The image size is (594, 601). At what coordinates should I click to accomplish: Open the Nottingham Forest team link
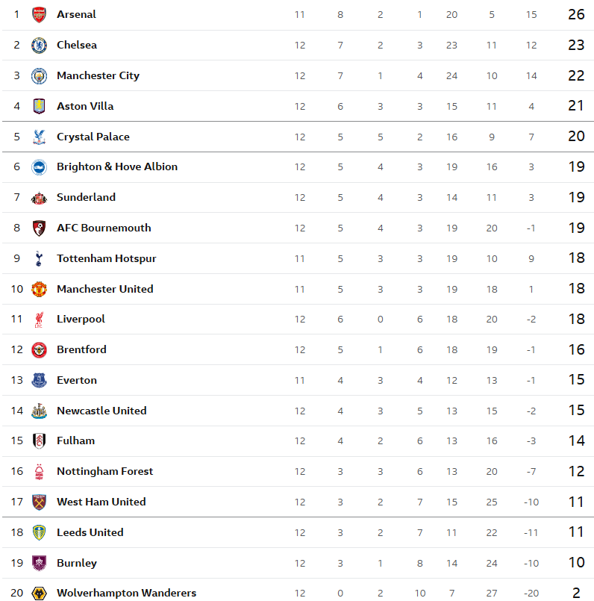[x=104, y=471]
